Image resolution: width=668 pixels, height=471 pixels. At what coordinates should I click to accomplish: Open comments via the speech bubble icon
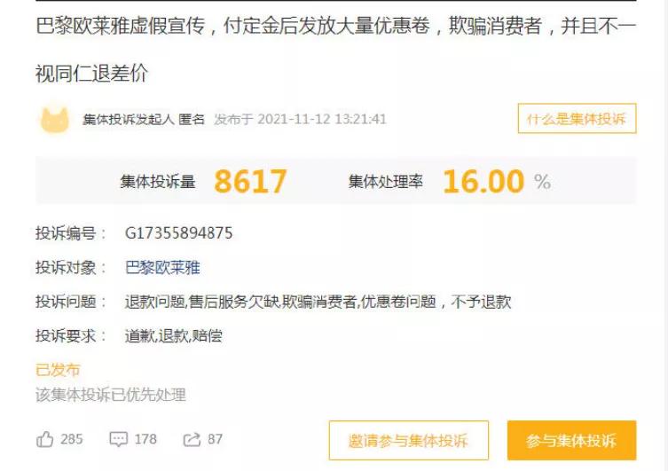click(x=119, y=439)
